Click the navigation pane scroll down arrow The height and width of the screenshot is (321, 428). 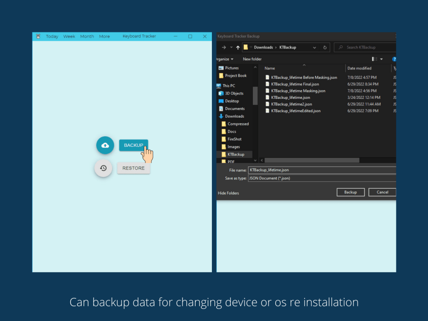(255, 160)
